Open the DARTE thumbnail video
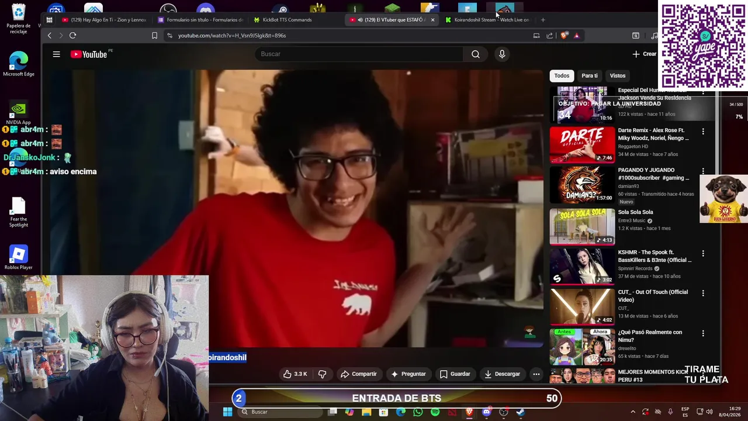748x421 pixels. click(x=582, y=144)
